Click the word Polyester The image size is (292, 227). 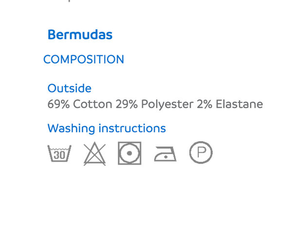coord(167,104)
